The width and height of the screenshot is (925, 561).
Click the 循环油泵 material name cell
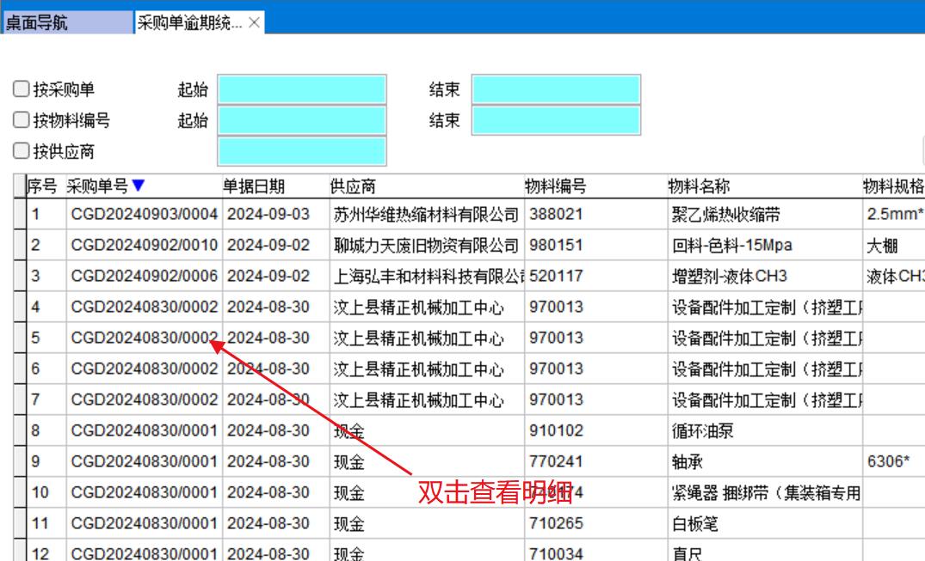702,431
